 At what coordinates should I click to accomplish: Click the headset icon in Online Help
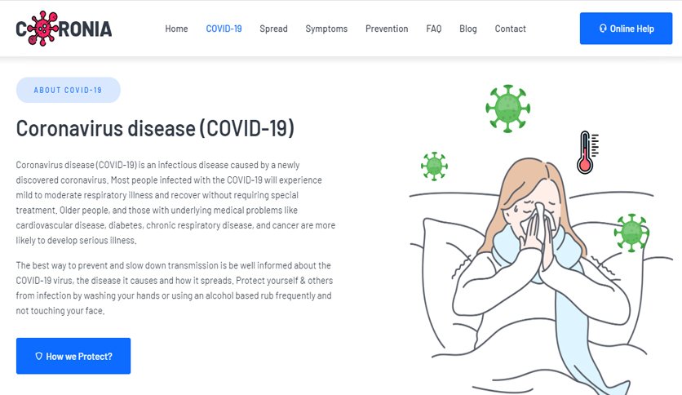pyautogui.click(x=603, y=29)
